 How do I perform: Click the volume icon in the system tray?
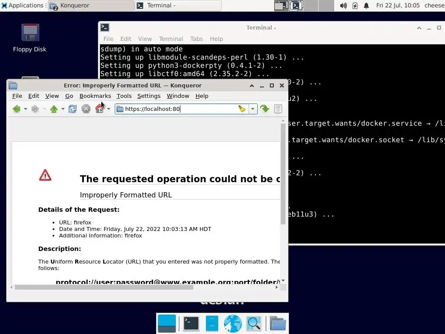[x=343, y=5]
